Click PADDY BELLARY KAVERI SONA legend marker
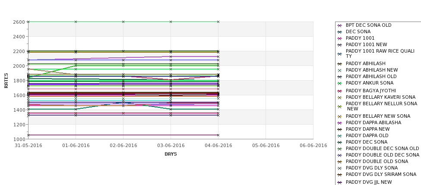421x185 pixels. [x=340, y=97]
